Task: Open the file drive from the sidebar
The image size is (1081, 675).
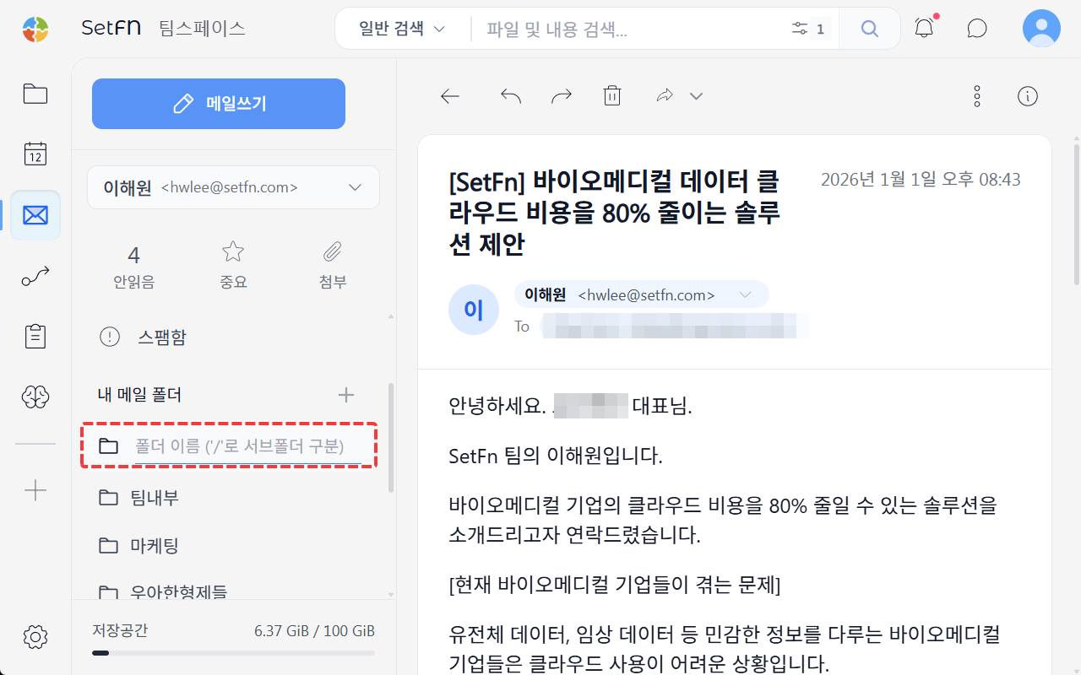Action: pyautogui.click(x=35, y=94)
